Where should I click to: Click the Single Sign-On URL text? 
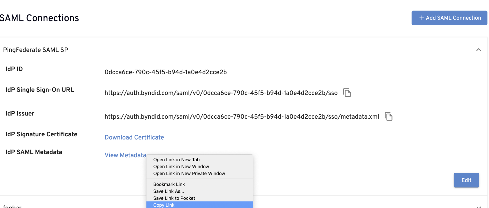(221, 93)
